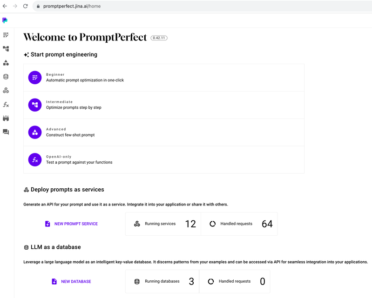Choose OpenAI-only test prompt against functions
This screenshot has width=372, height=298.
pyautogui.click(x=164, y=159)
